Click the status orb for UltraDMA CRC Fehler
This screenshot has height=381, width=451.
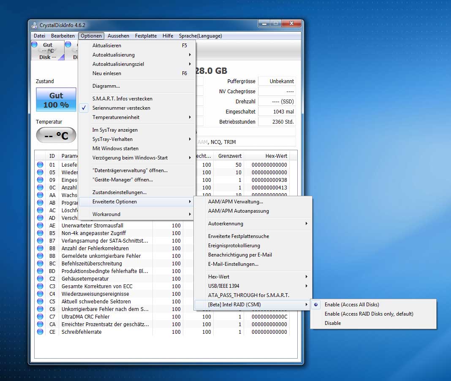[x=40, y=316]
